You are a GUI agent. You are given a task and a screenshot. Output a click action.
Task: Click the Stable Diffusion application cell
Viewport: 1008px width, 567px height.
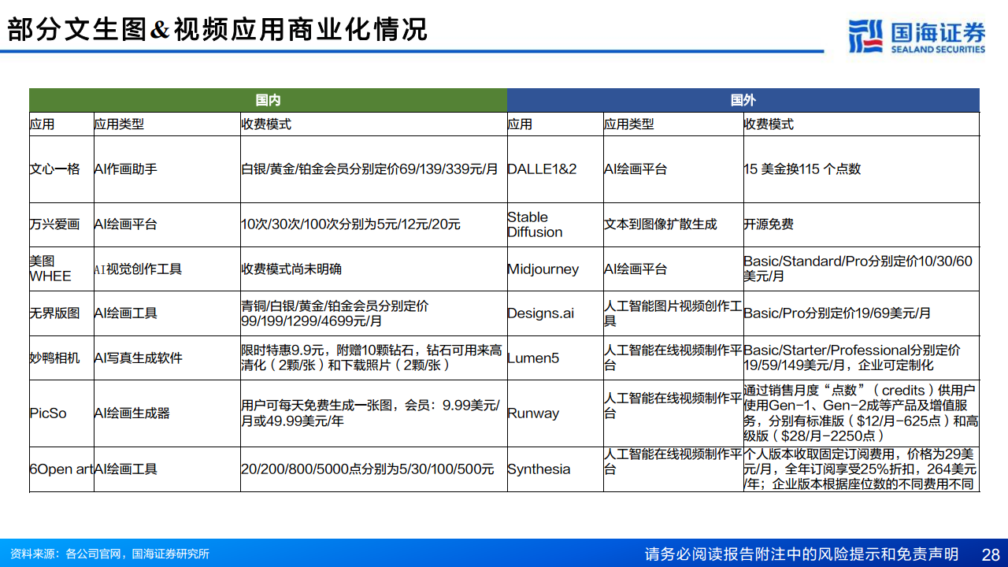(555, 224)
